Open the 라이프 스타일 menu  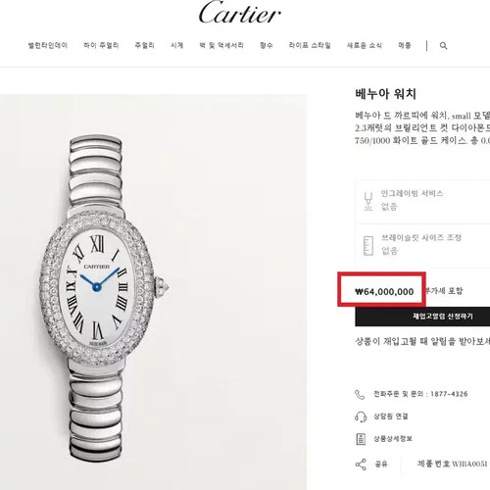point(310,45)
